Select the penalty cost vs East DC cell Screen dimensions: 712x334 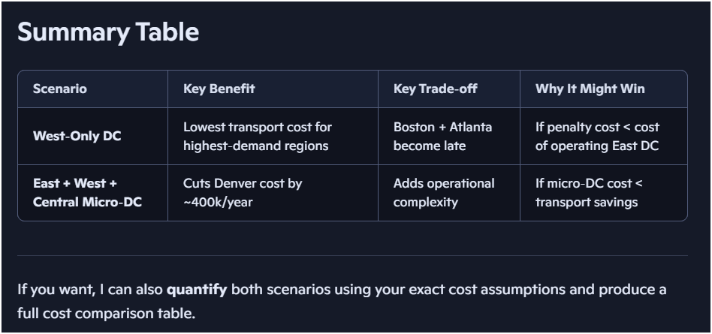(x=597, y=137)
